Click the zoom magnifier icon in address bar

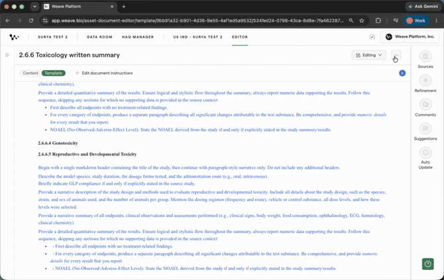(x=351, y=21)
